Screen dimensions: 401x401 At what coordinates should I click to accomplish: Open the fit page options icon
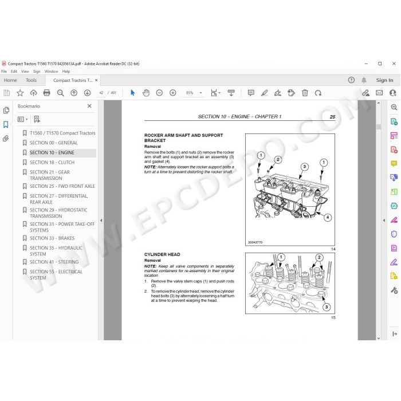click(x=215, y=93)
